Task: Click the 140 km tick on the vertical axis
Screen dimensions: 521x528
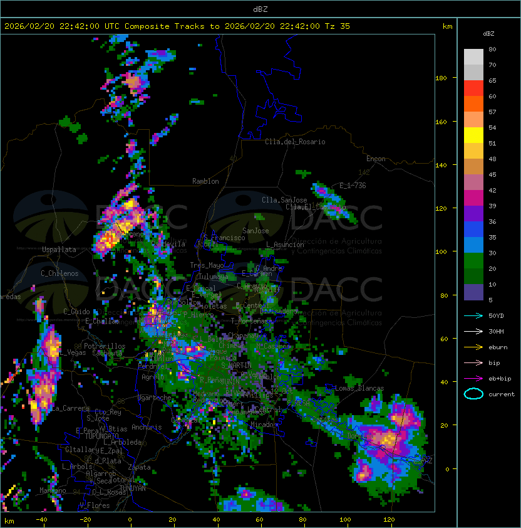Action: coord(441,166)
